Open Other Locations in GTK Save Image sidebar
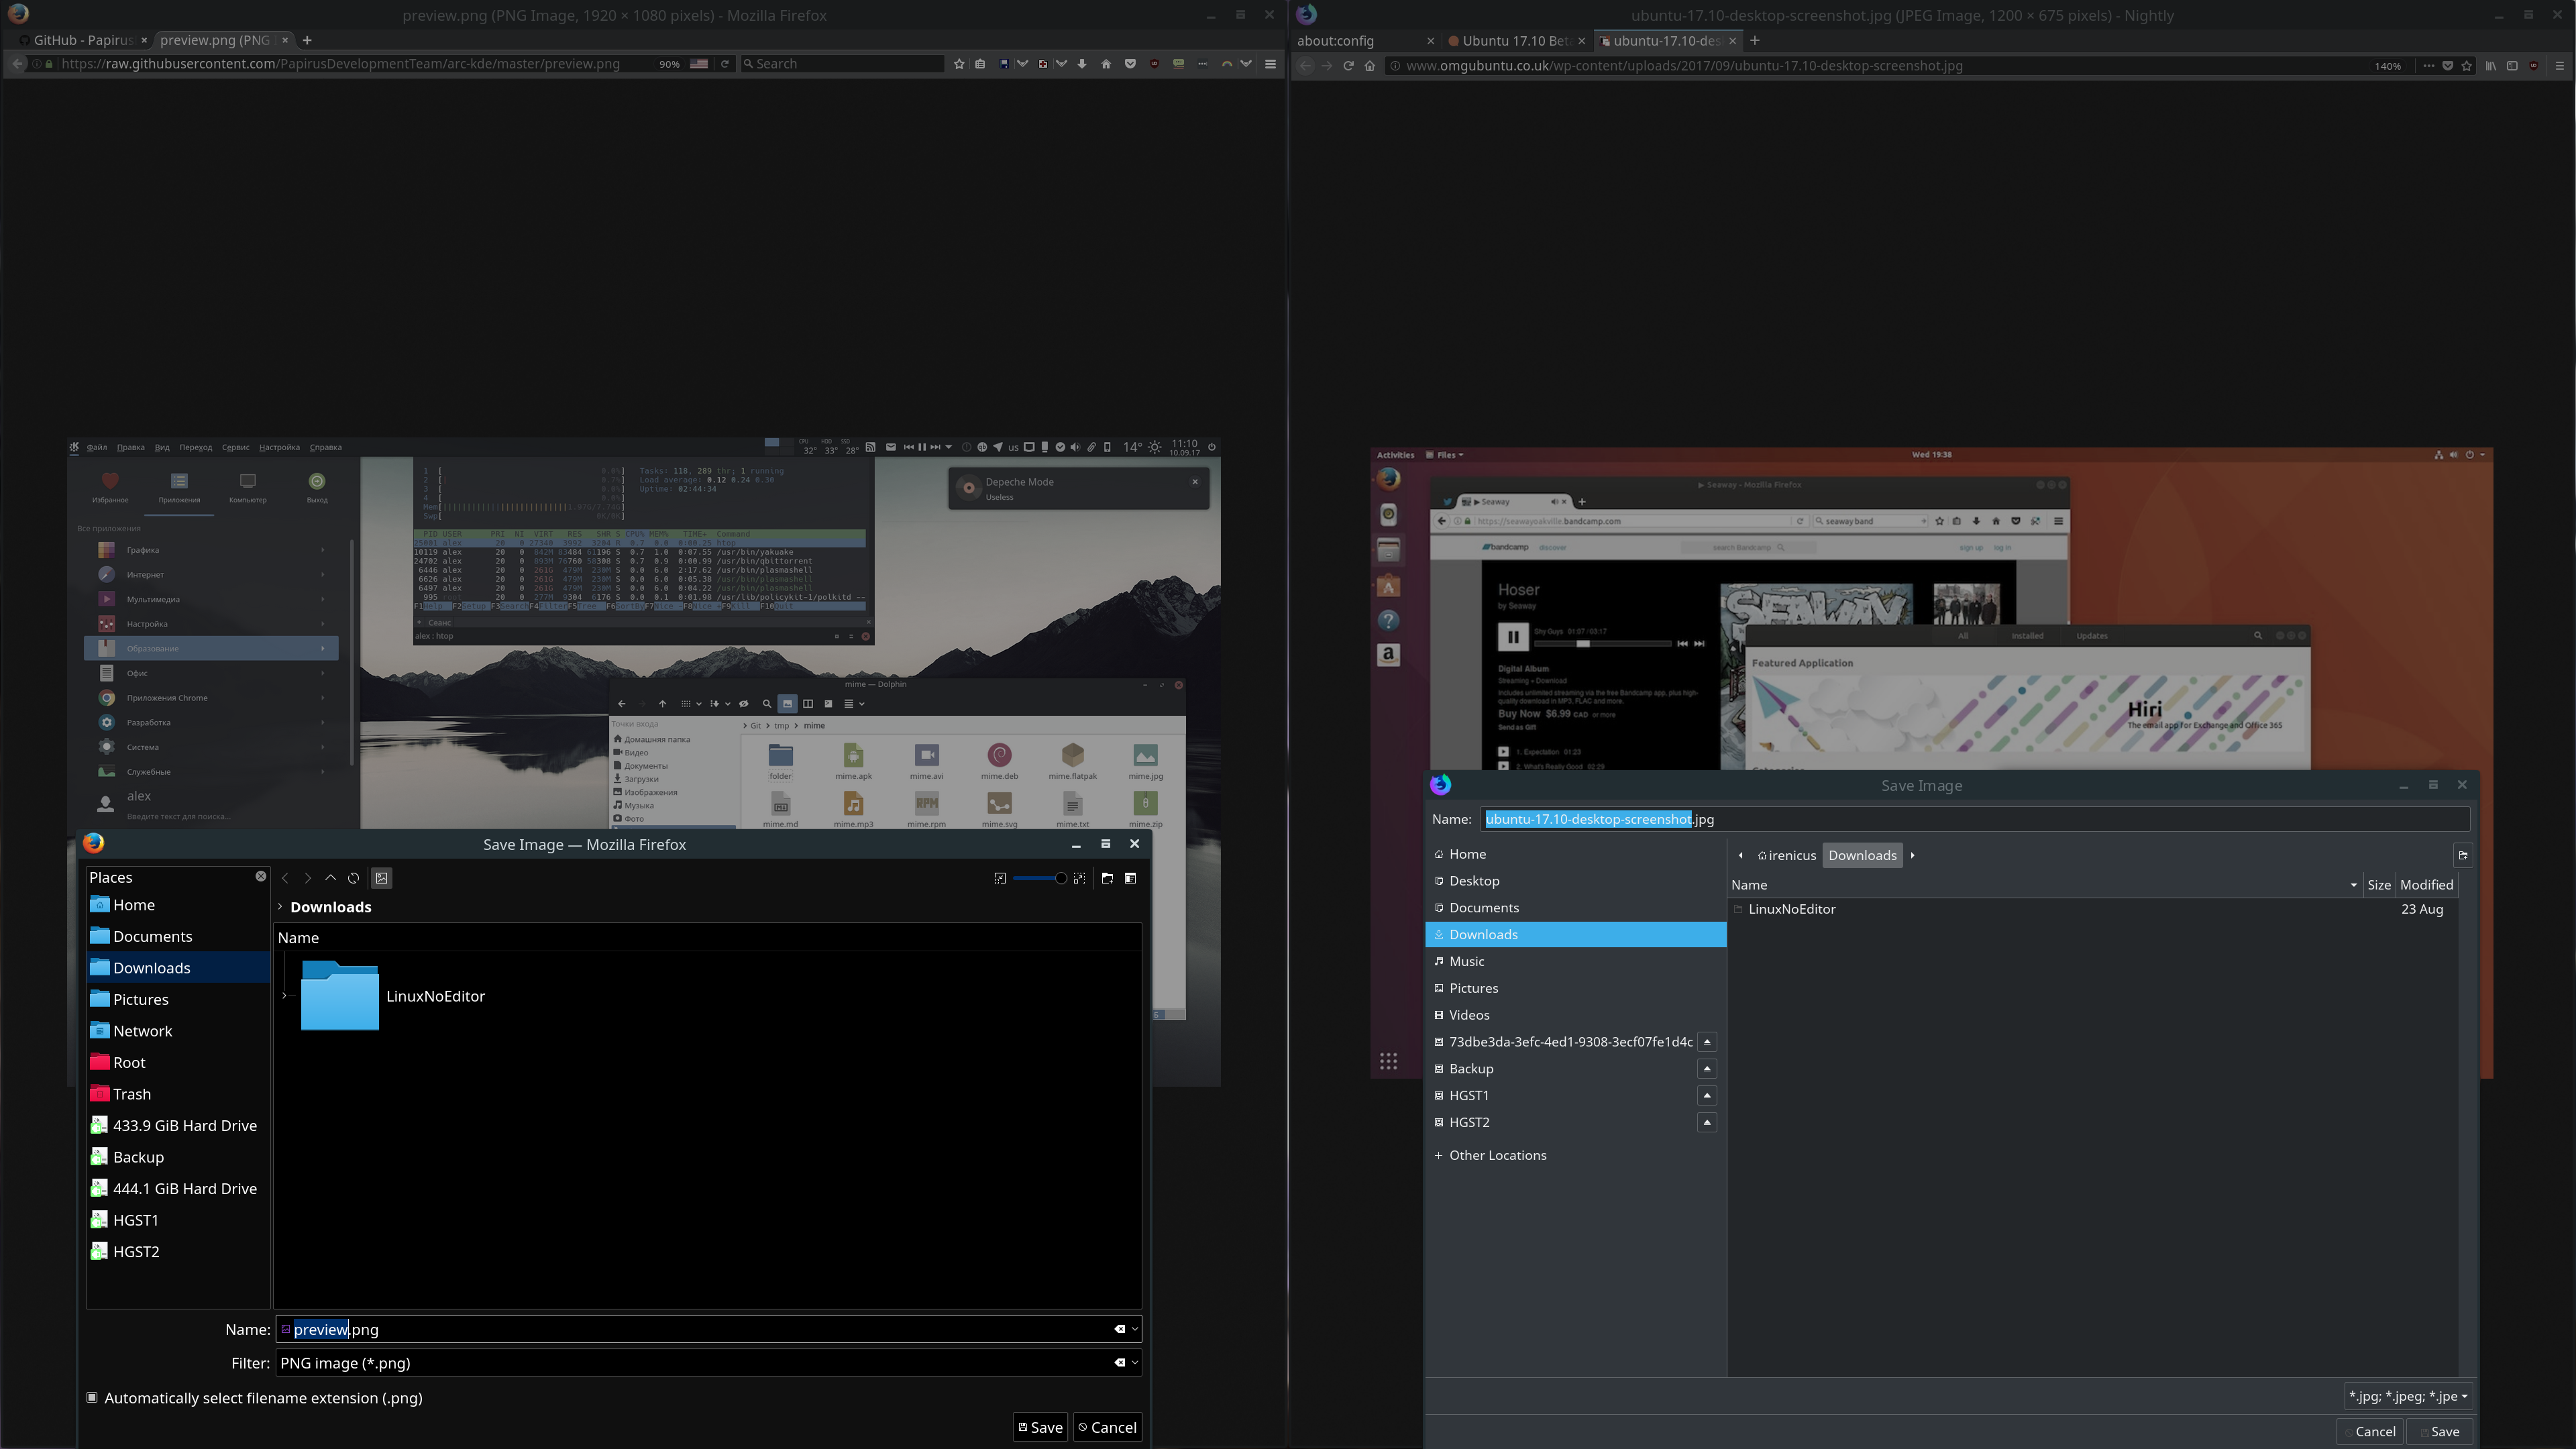 1576,1155
